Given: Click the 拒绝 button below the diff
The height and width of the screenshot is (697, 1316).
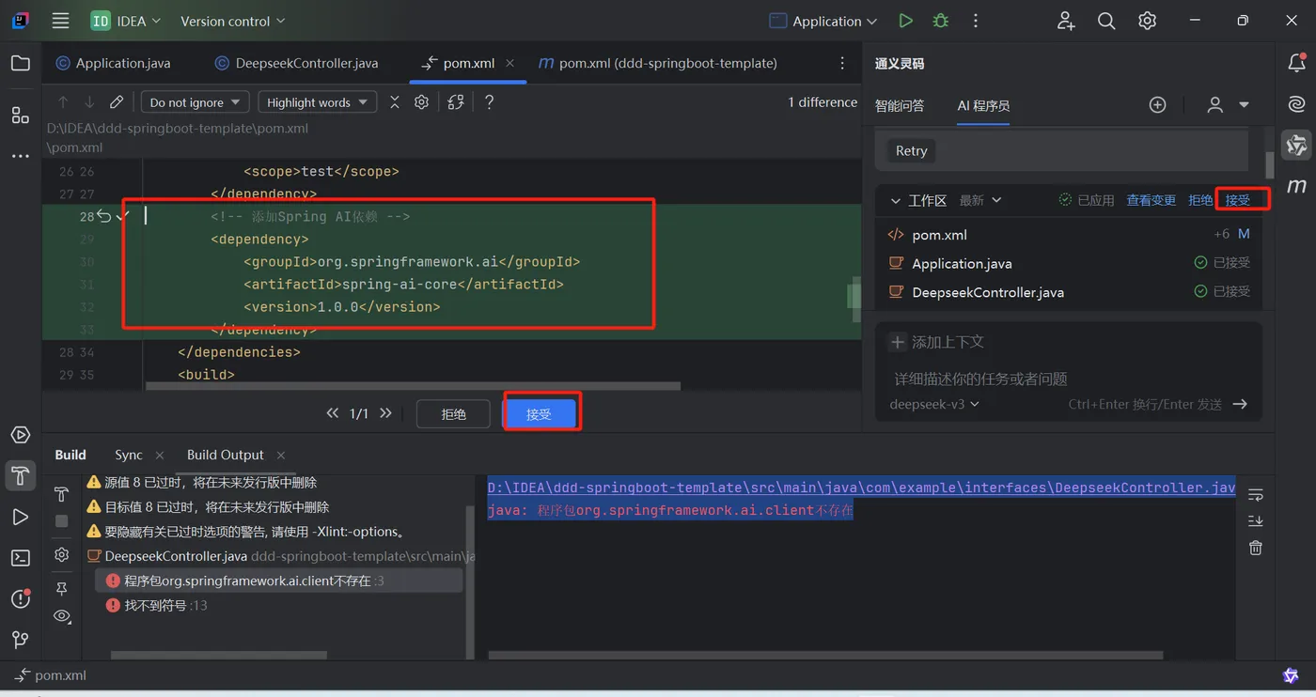Looking at the screenshot, I should (454, 413).
